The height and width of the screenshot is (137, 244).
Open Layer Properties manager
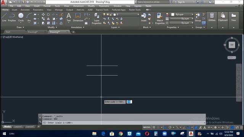coord(96,19)
